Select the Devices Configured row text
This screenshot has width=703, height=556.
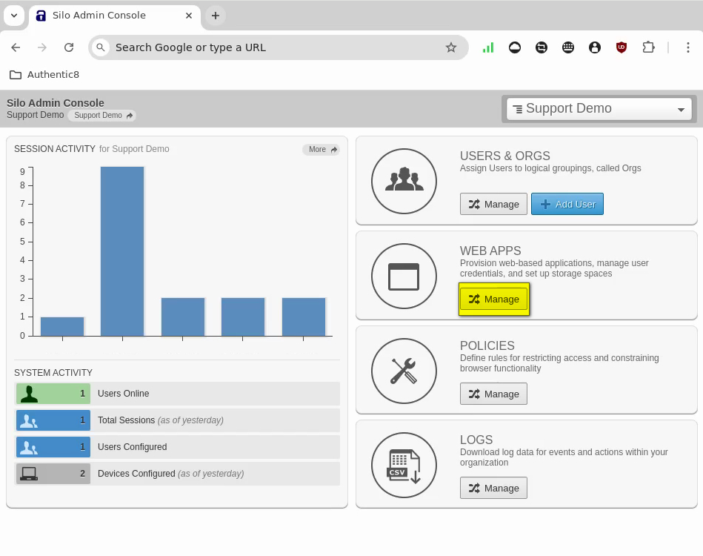point(171,474)
